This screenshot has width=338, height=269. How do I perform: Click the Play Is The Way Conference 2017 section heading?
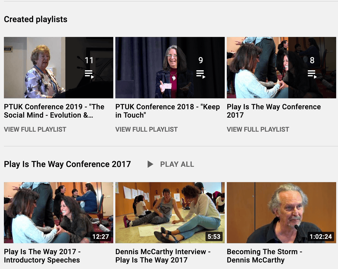pos(67,164)
